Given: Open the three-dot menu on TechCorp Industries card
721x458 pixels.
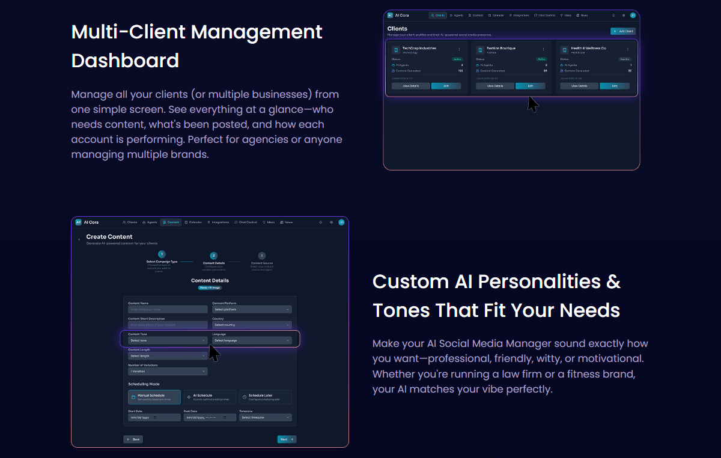Looking at the screenshot, I should (x=460, y=50).
